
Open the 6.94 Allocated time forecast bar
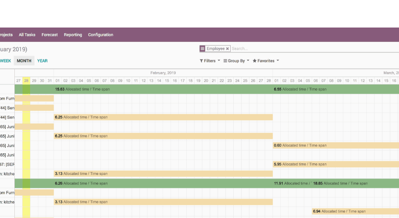(355, 211)
